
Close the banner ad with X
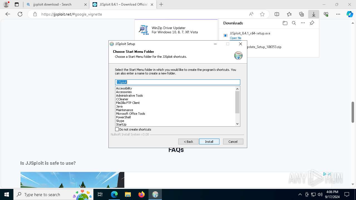tap(329, 174)
